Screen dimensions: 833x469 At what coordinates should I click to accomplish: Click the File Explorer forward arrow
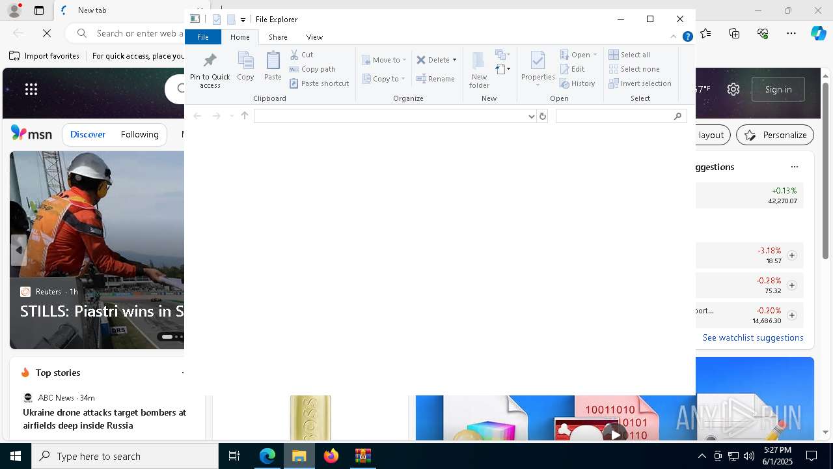click(216, 116)
